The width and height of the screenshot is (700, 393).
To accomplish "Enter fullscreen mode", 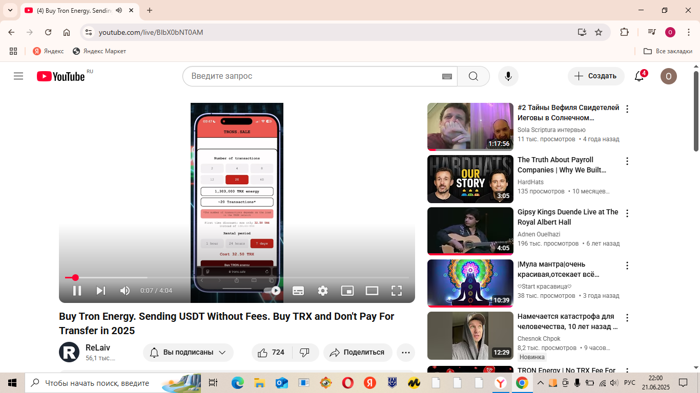I will pos(397,291).
